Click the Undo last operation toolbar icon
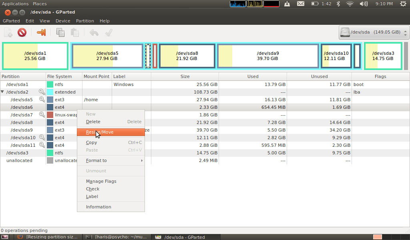410x240 pixels. pyautogui.click(x=94, y=32)
